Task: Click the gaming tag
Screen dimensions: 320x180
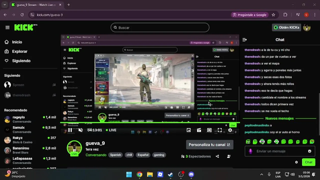Action: 159,155
